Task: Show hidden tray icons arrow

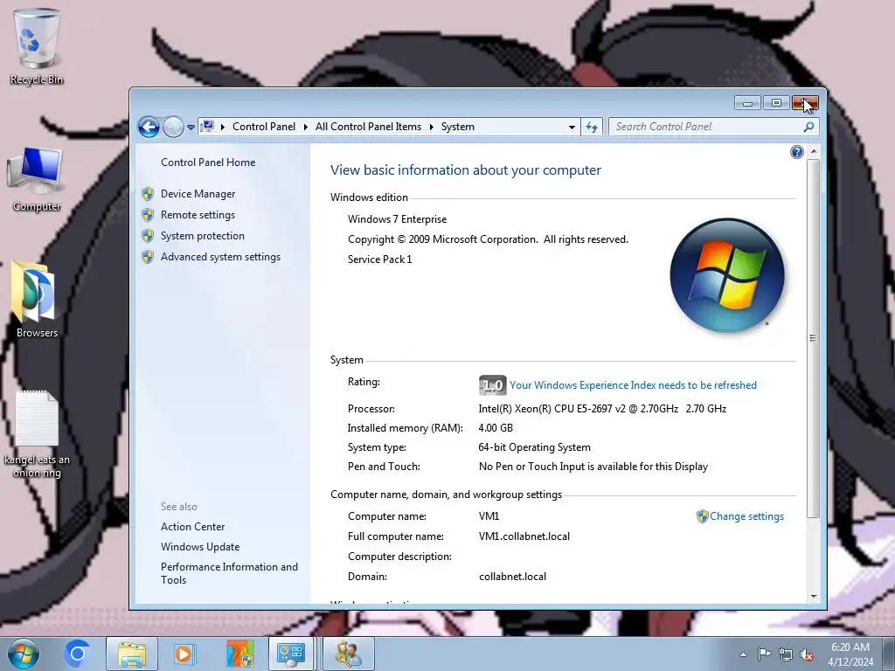Action: pos(743,654)
